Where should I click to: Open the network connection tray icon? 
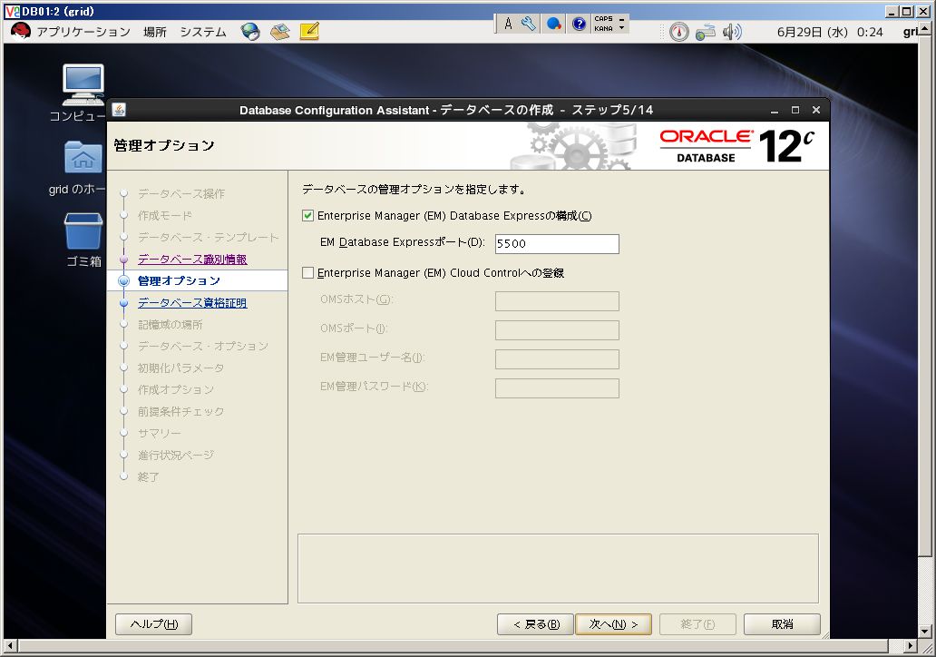[x=705, y=32]
